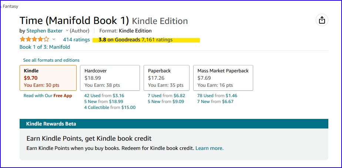Image resolution: width=342 pixels, height=168 pixels.
Task: Open Read with Our Free App link
Action: click(x=47, y=96)
